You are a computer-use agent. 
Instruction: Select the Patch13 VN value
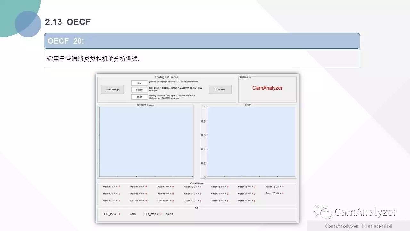pyautogui.click(x=228, y=186)
